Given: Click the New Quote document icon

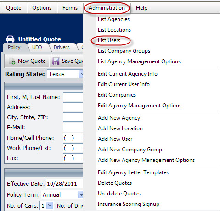Looking at the screenshot, I should point(12,61).
